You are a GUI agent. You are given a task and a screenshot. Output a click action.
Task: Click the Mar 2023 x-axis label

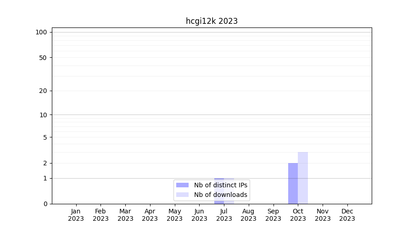click(125, 215)
